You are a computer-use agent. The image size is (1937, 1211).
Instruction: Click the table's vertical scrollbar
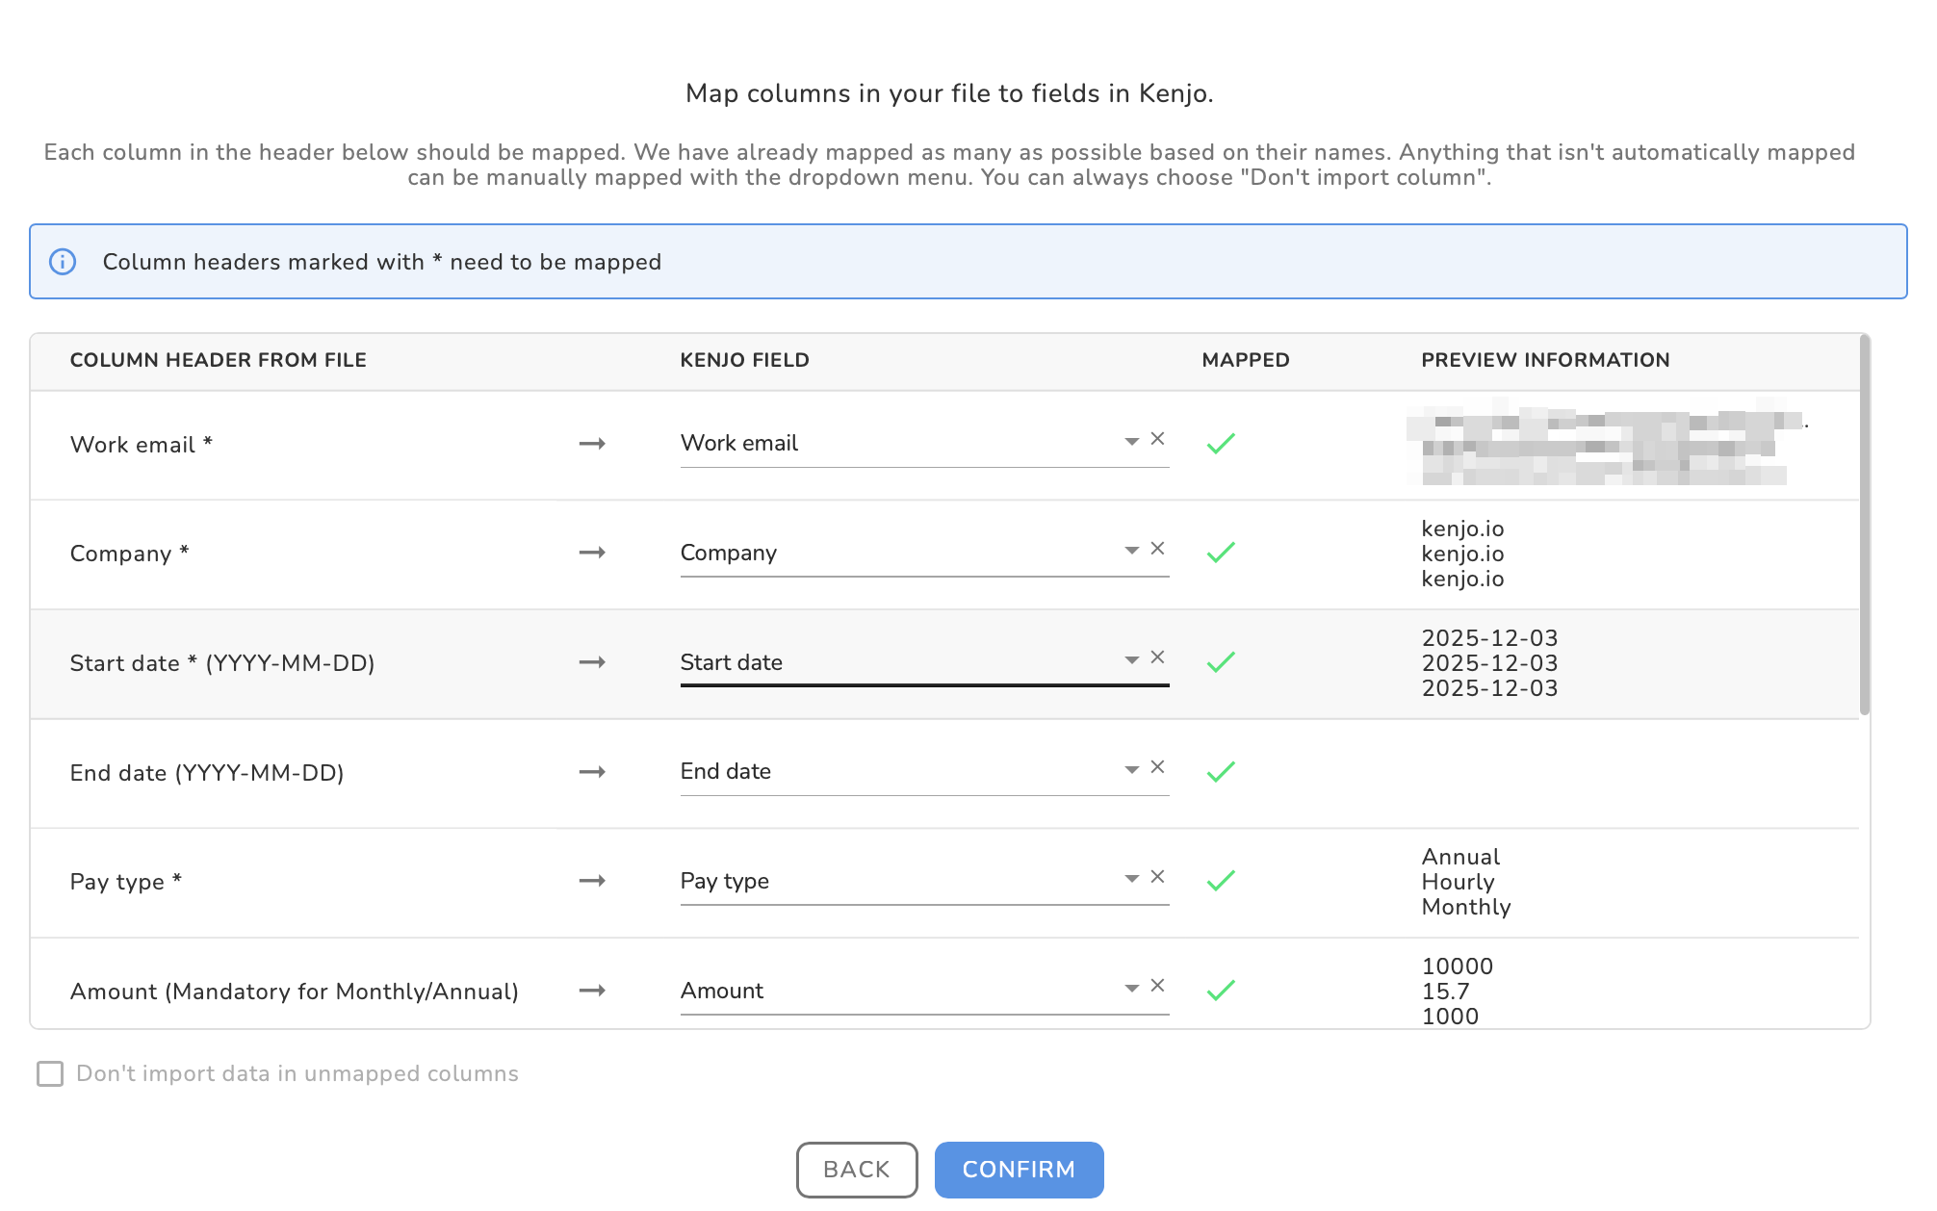point(1864,525)
